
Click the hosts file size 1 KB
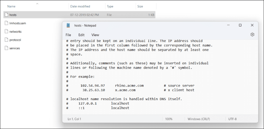pyautogui.click(x=151, y=15)
